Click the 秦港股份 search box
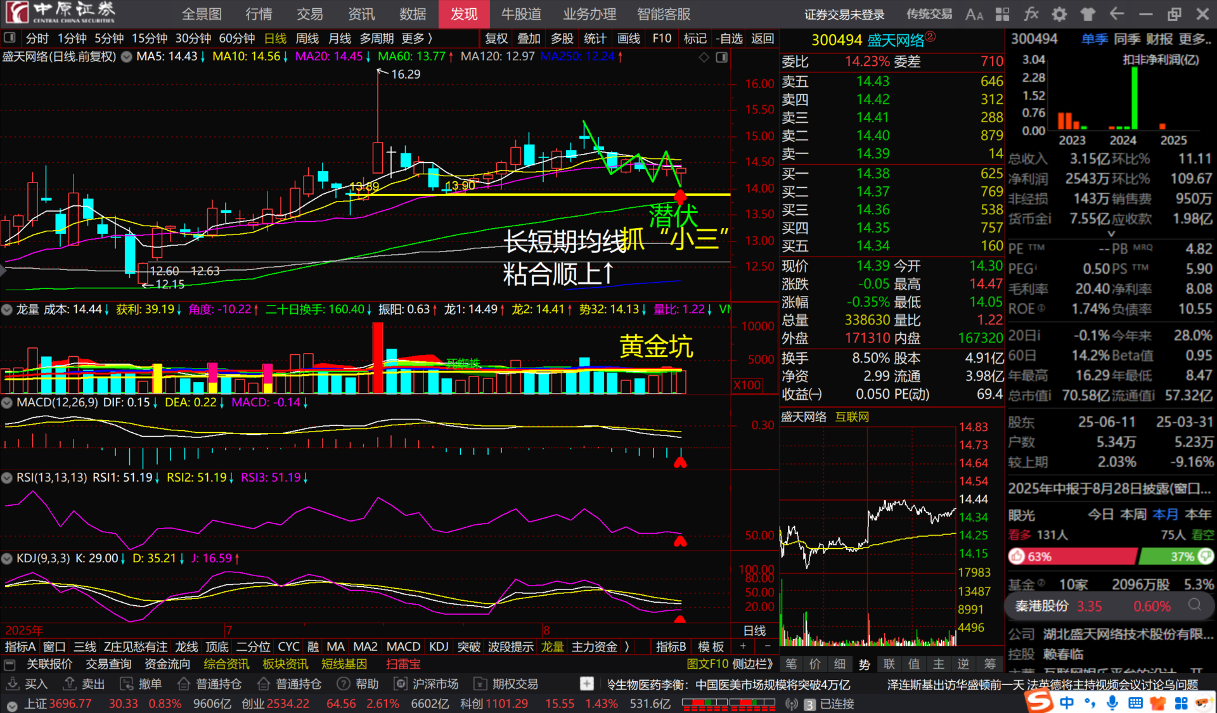Viewport: 1217px width, 713px height. click(1109, 606)
